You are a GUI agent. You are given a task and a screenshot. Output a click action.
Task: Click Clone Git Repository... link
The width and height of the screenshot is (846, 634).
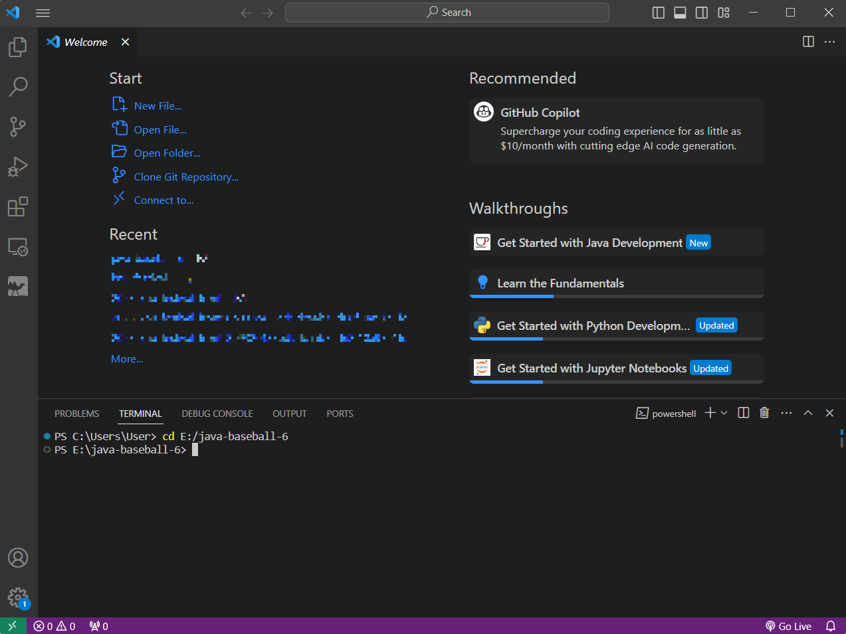pos(186,177)
